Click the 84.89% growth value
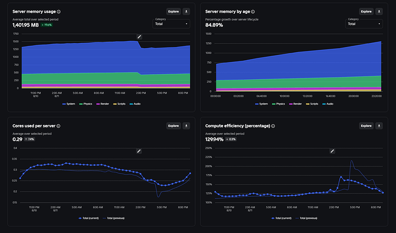The height and width of the screenshot is (233, 396). [x=214, y=25]
